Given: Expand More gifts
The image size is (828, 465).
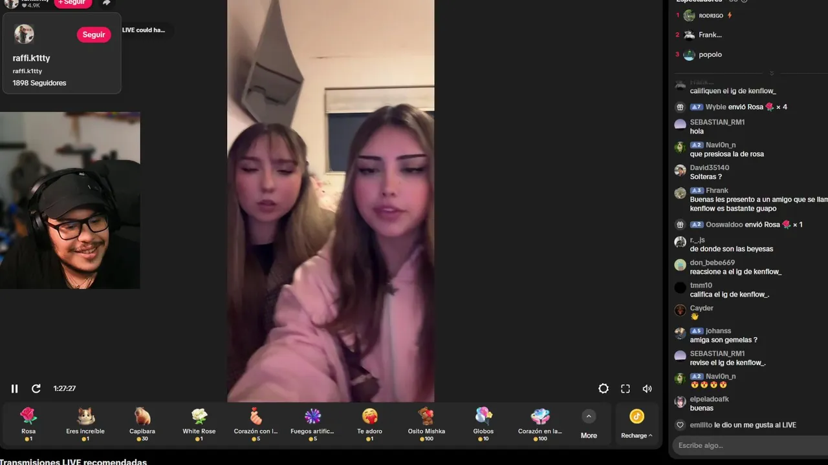Looking at the screenshot, I should pyautogui.click(x=589, y=424).
